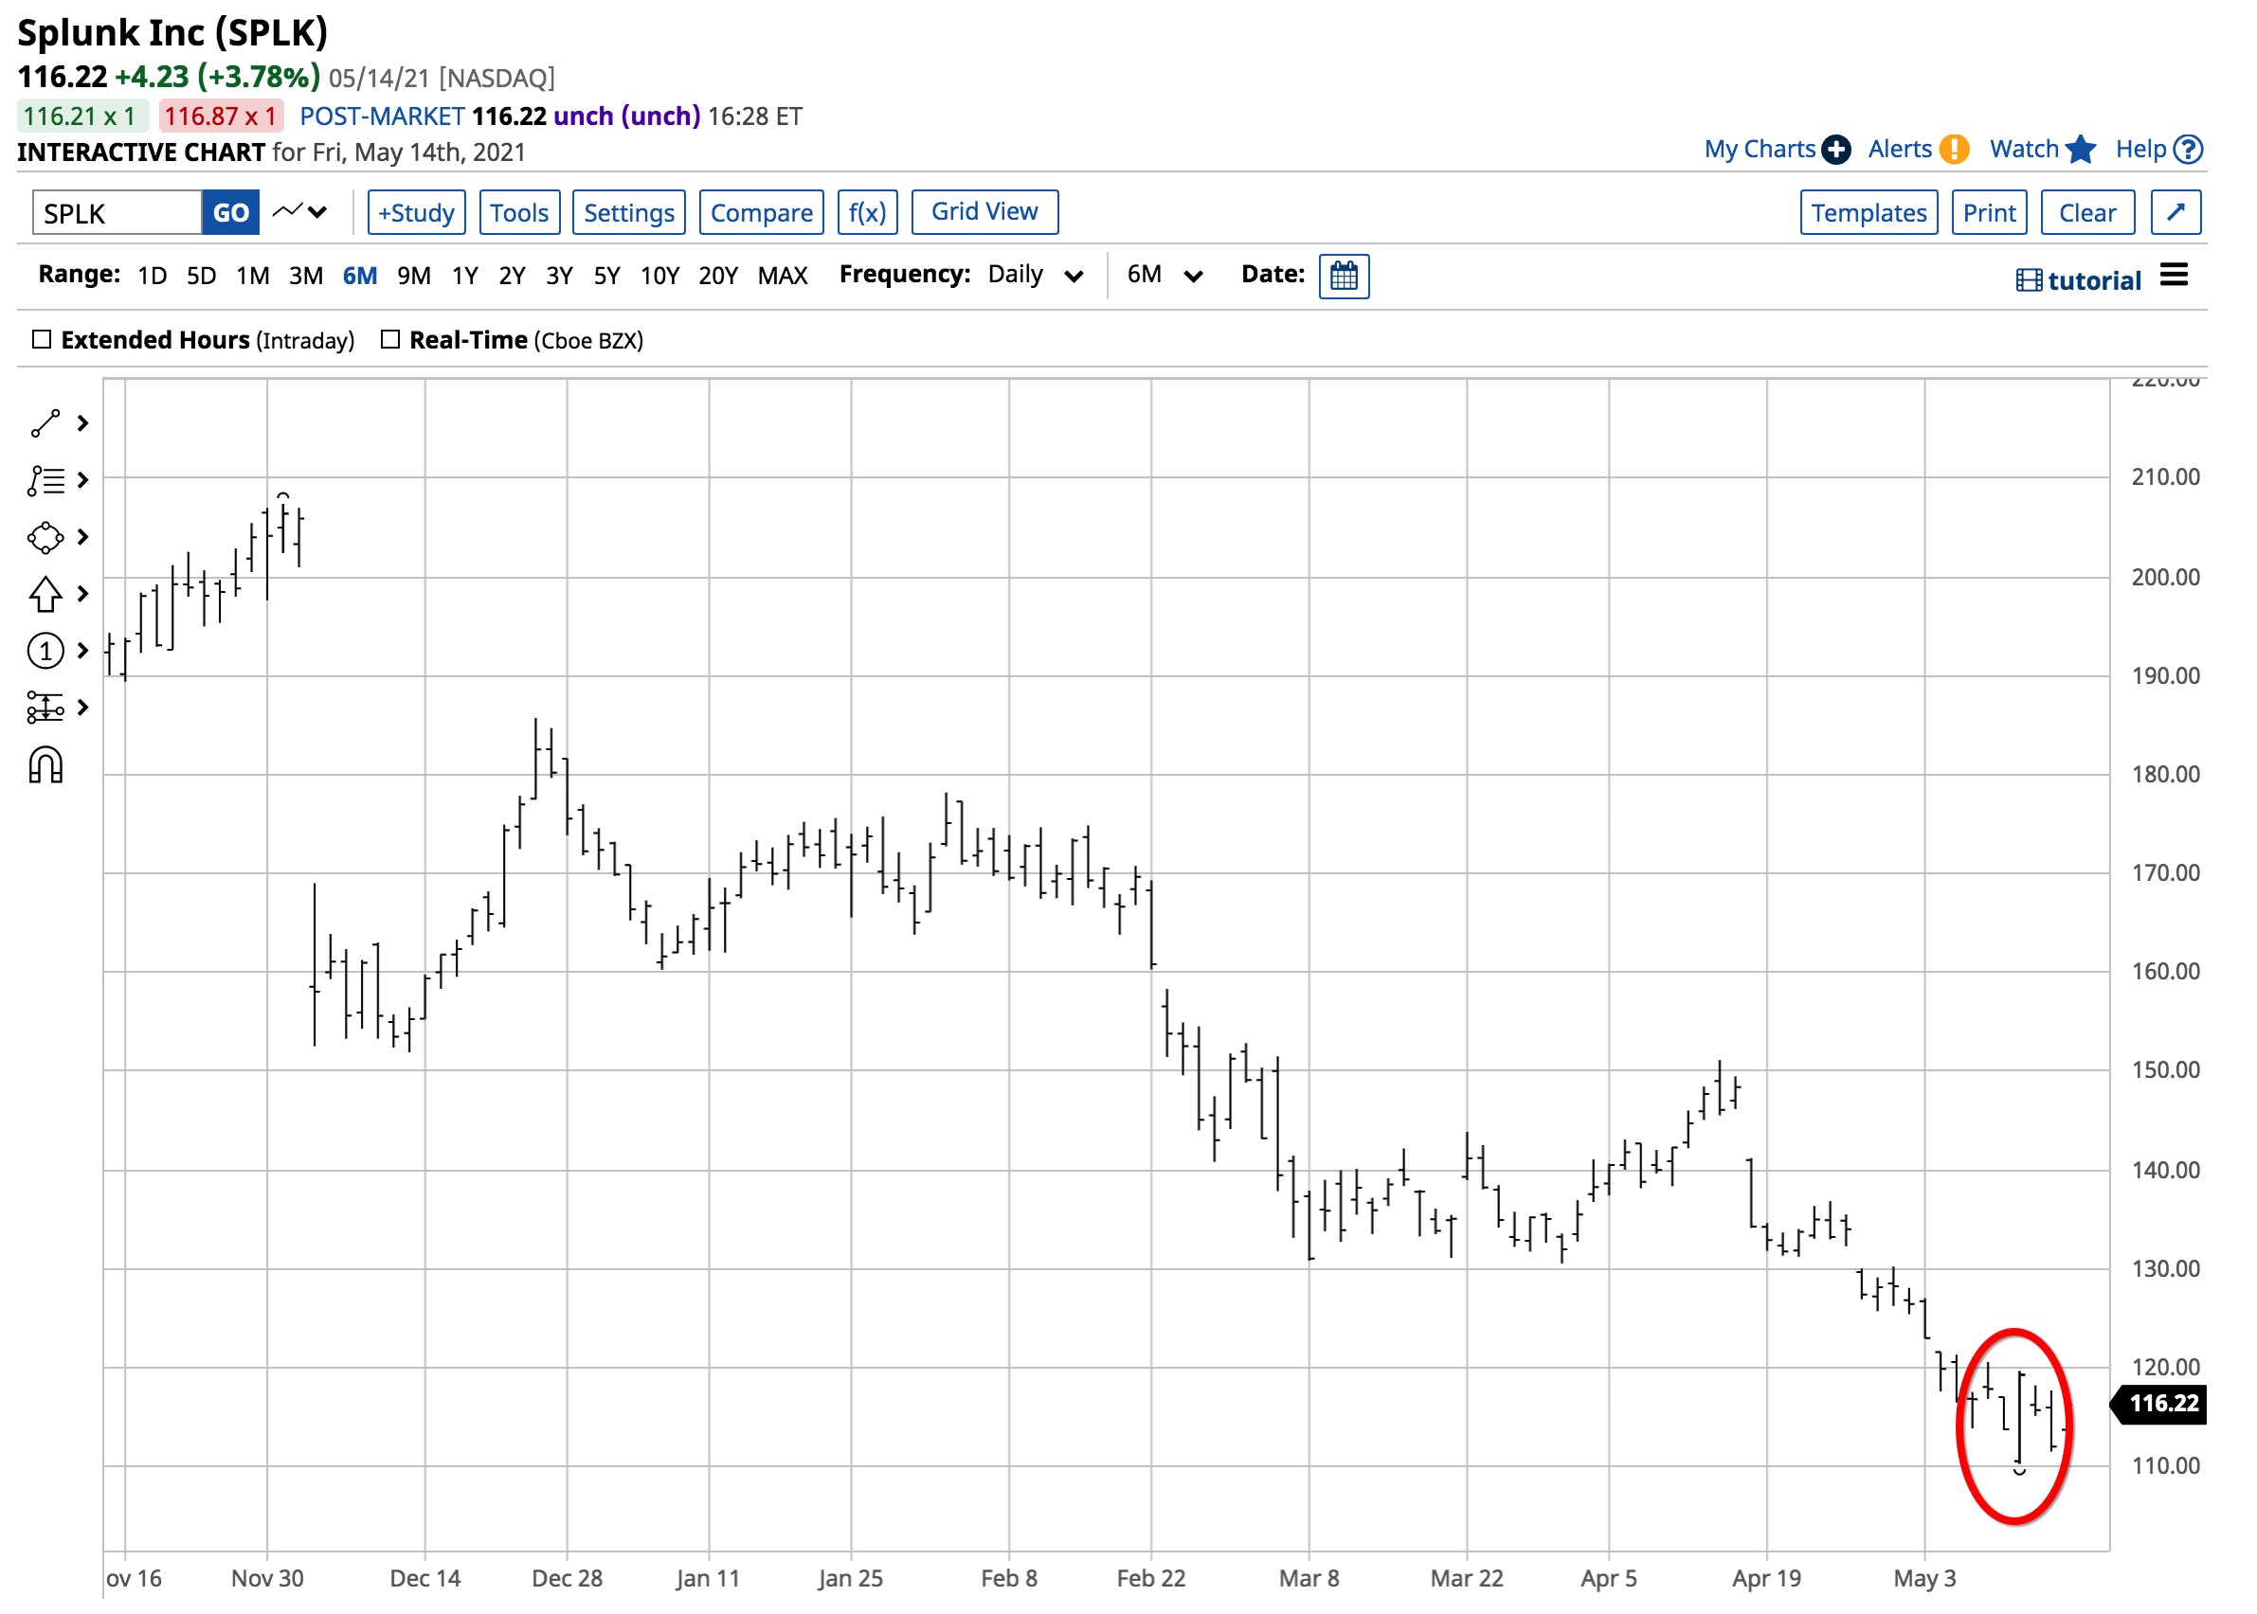Image resolution: width=2257 pixels, height=1614 pixels.
Task: Select the 10Y range
Action: (660, 276)
